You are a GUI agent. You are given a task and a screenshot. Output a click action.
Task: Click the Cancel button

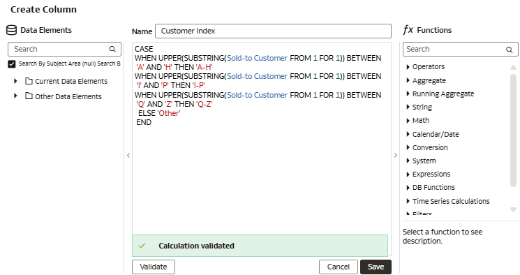tap(339, 267)
